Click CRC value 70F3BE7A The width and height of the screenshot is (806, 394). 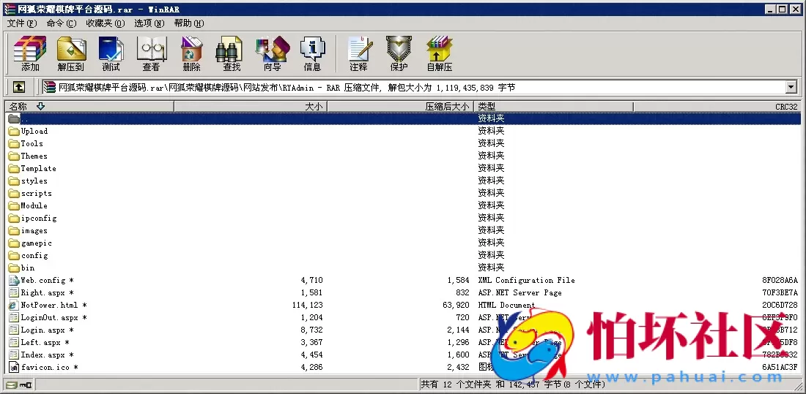pos(780,293)
